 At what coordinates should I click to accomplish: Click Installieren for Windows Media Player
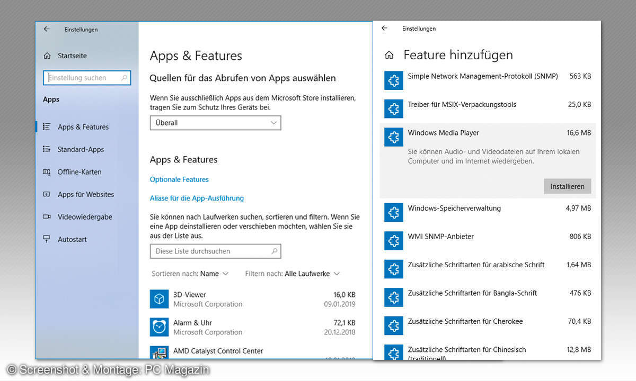tap(567, 186)
